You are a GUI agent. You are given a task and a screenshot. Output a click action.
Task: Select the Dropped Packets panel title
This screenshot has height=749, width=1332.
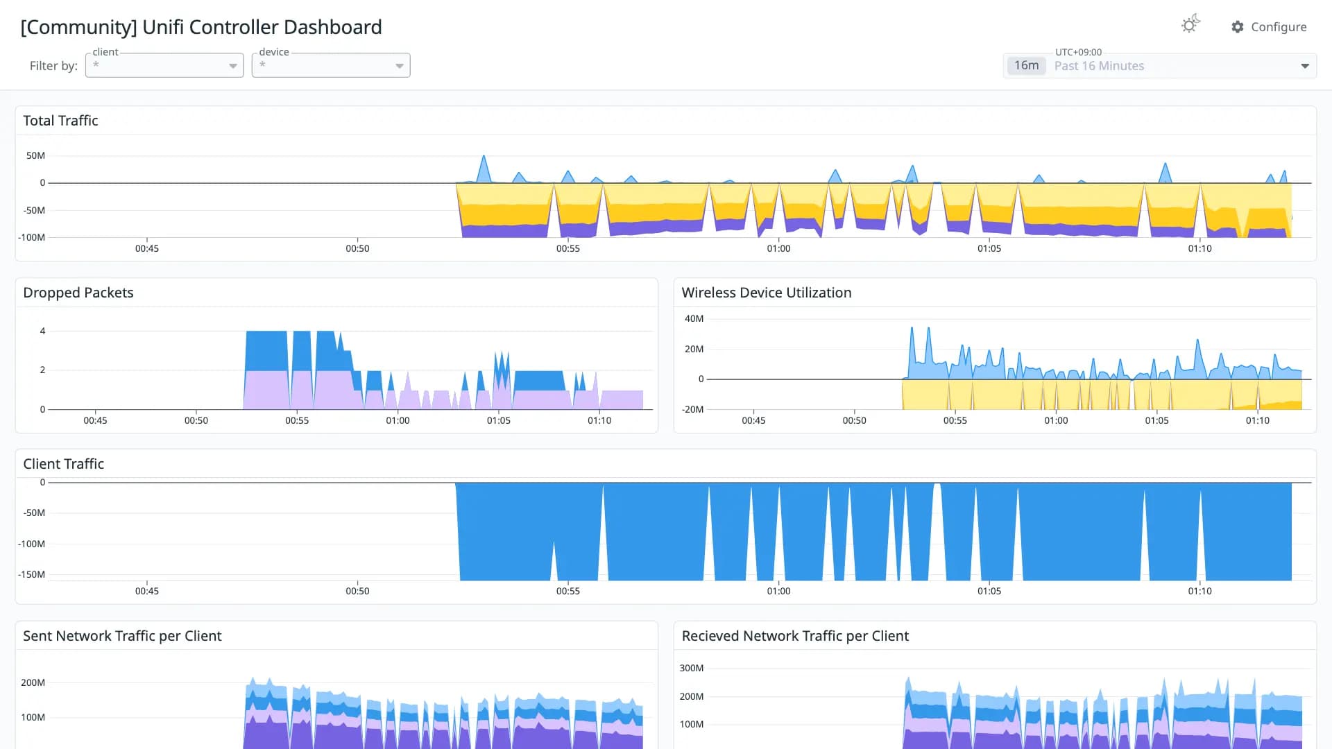pos(78,293)
